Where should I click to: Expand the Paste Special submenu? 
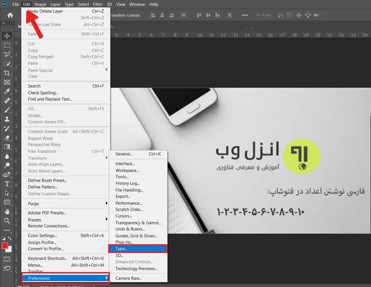coord(65,70)
